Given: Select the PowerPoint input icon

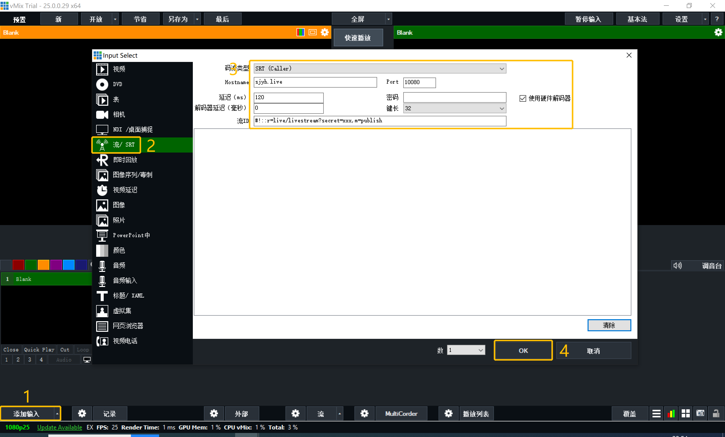Looking at the screenshot, I should click(102, 235).
